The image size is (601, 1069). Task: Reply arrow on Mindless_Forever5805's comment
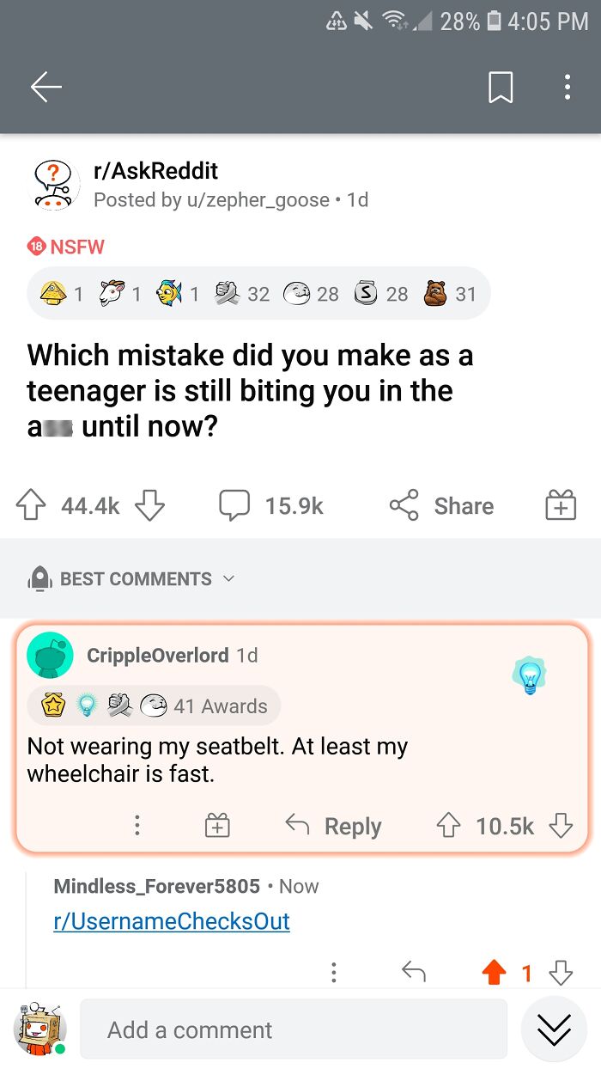pos(414,972)
